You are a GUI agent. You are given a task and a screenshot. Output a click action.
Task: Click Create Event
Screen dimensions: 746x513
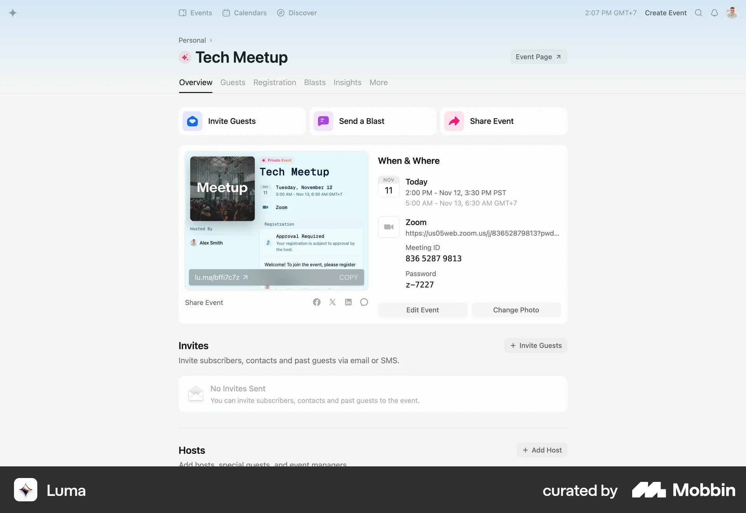tap(665, 13)
